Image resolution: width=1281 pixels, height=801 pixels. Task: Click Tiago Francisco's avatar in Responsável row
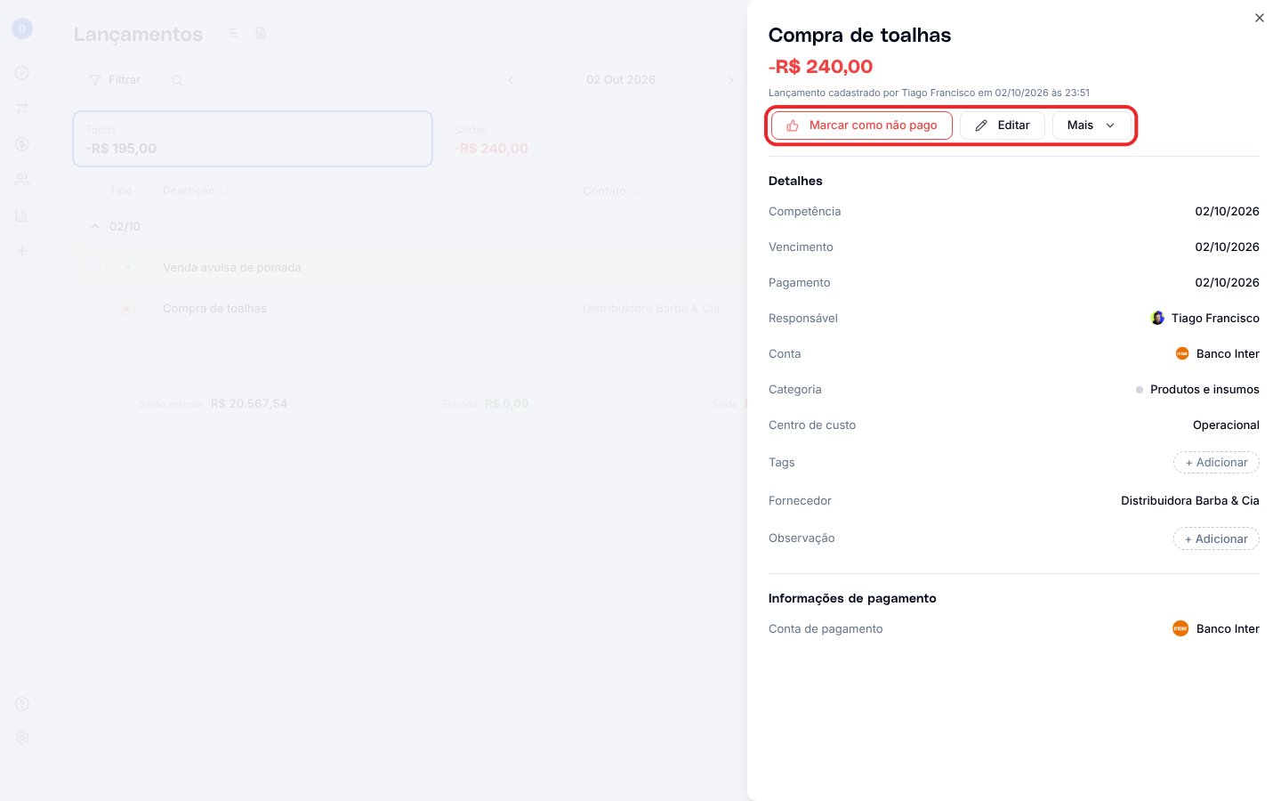(x=1157, y=318)
